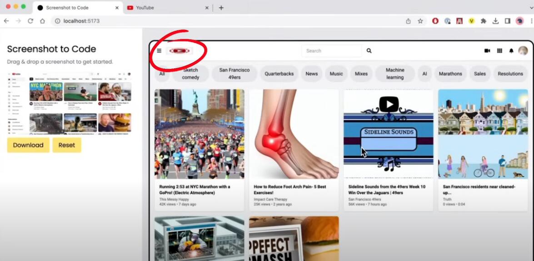534x261 pixels.
Task: Click the magnifier search icon
Action: pos(369,51)
